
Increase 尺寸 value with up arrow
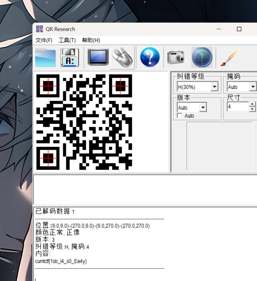[x=252, y=104]
